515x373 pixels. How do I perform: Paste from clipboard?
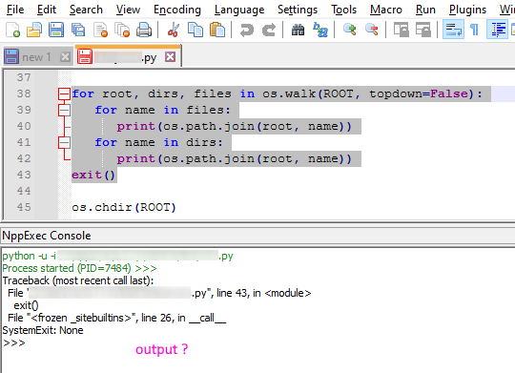click(x=217, y=30)
